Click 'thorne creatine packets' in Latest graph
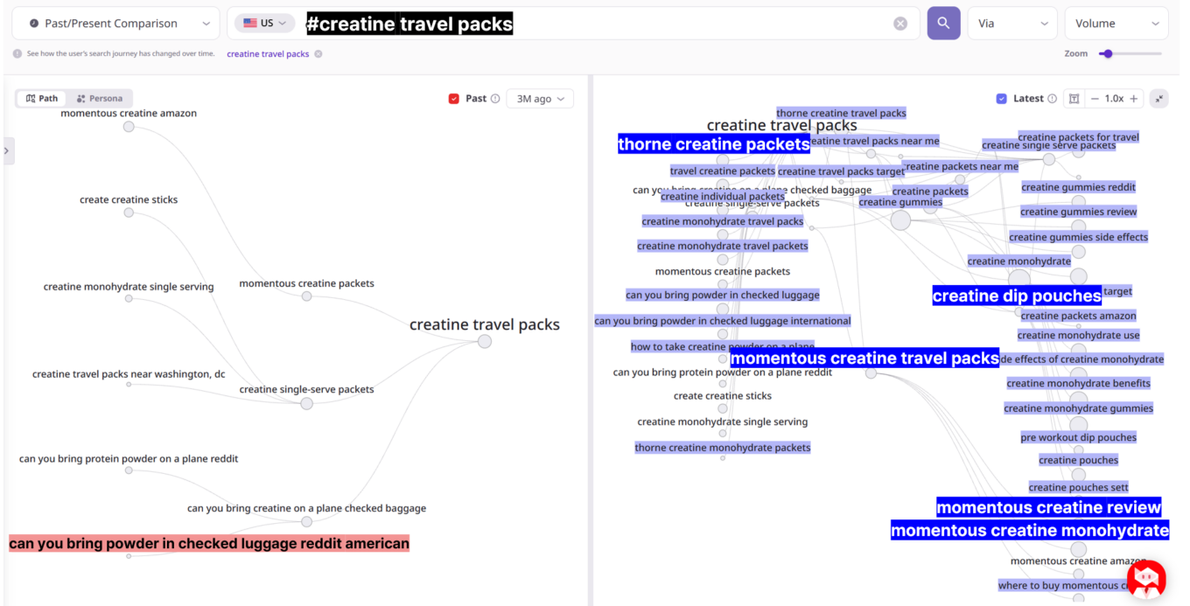 point(714,144)
